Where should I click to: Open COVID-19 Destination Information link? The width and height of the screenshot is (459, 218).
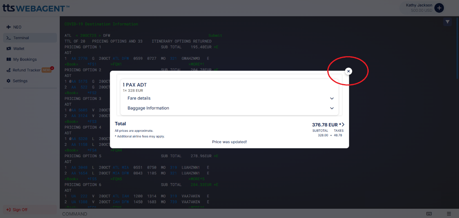[x=101, y=24]
